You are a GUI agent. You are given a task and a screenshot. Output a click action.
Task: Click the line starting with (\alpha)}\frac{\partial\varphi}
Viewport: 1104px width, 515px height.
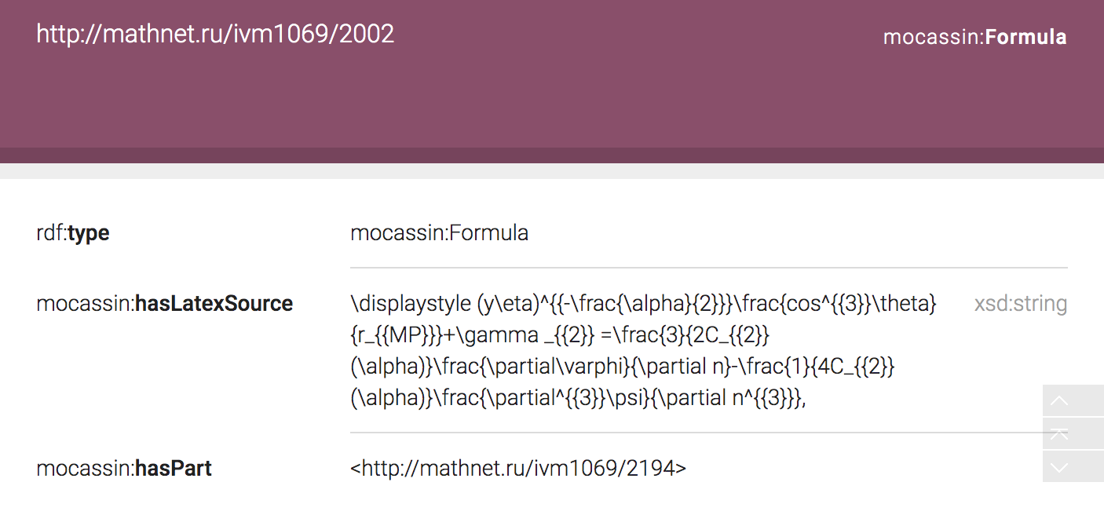(x=623, y=367)
